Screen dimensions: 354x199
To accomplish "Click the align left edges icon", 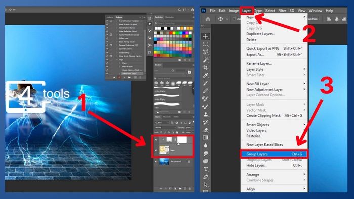I will (329, 19).
